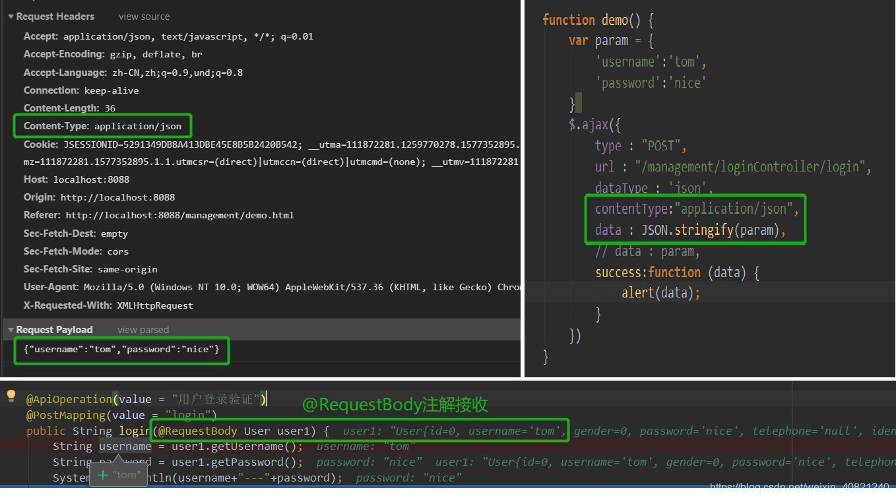Image resolution: width=896 pixels, height=500 pixels.
Task: Click the user1.getPassword() code line
Action: 178,462
